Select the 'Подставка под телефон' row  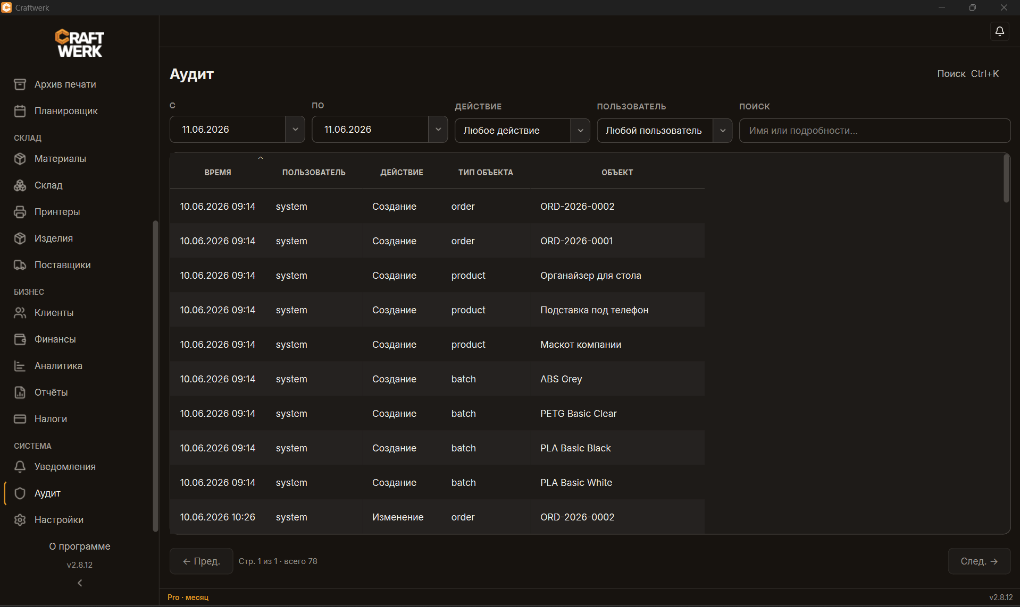437,310
